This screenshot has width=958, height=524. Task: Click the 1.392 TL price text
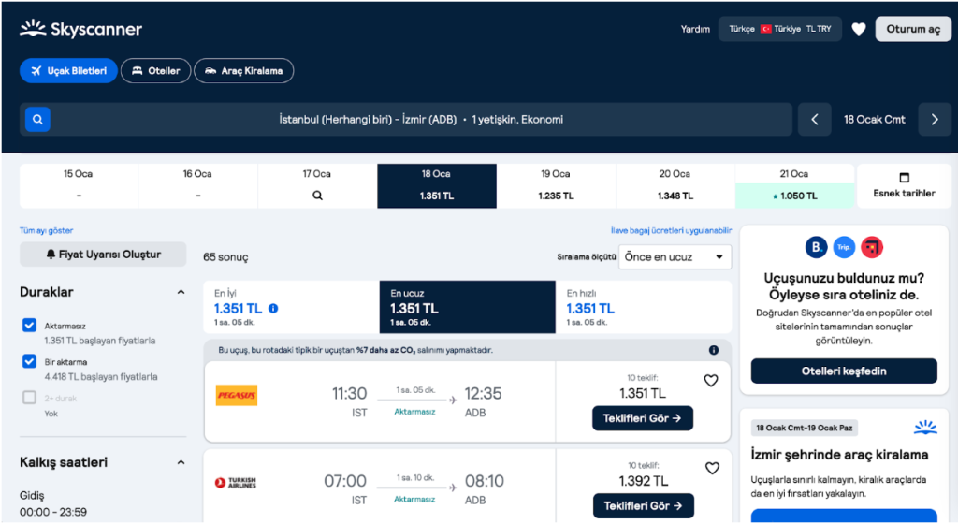click(x=644, y=481)
